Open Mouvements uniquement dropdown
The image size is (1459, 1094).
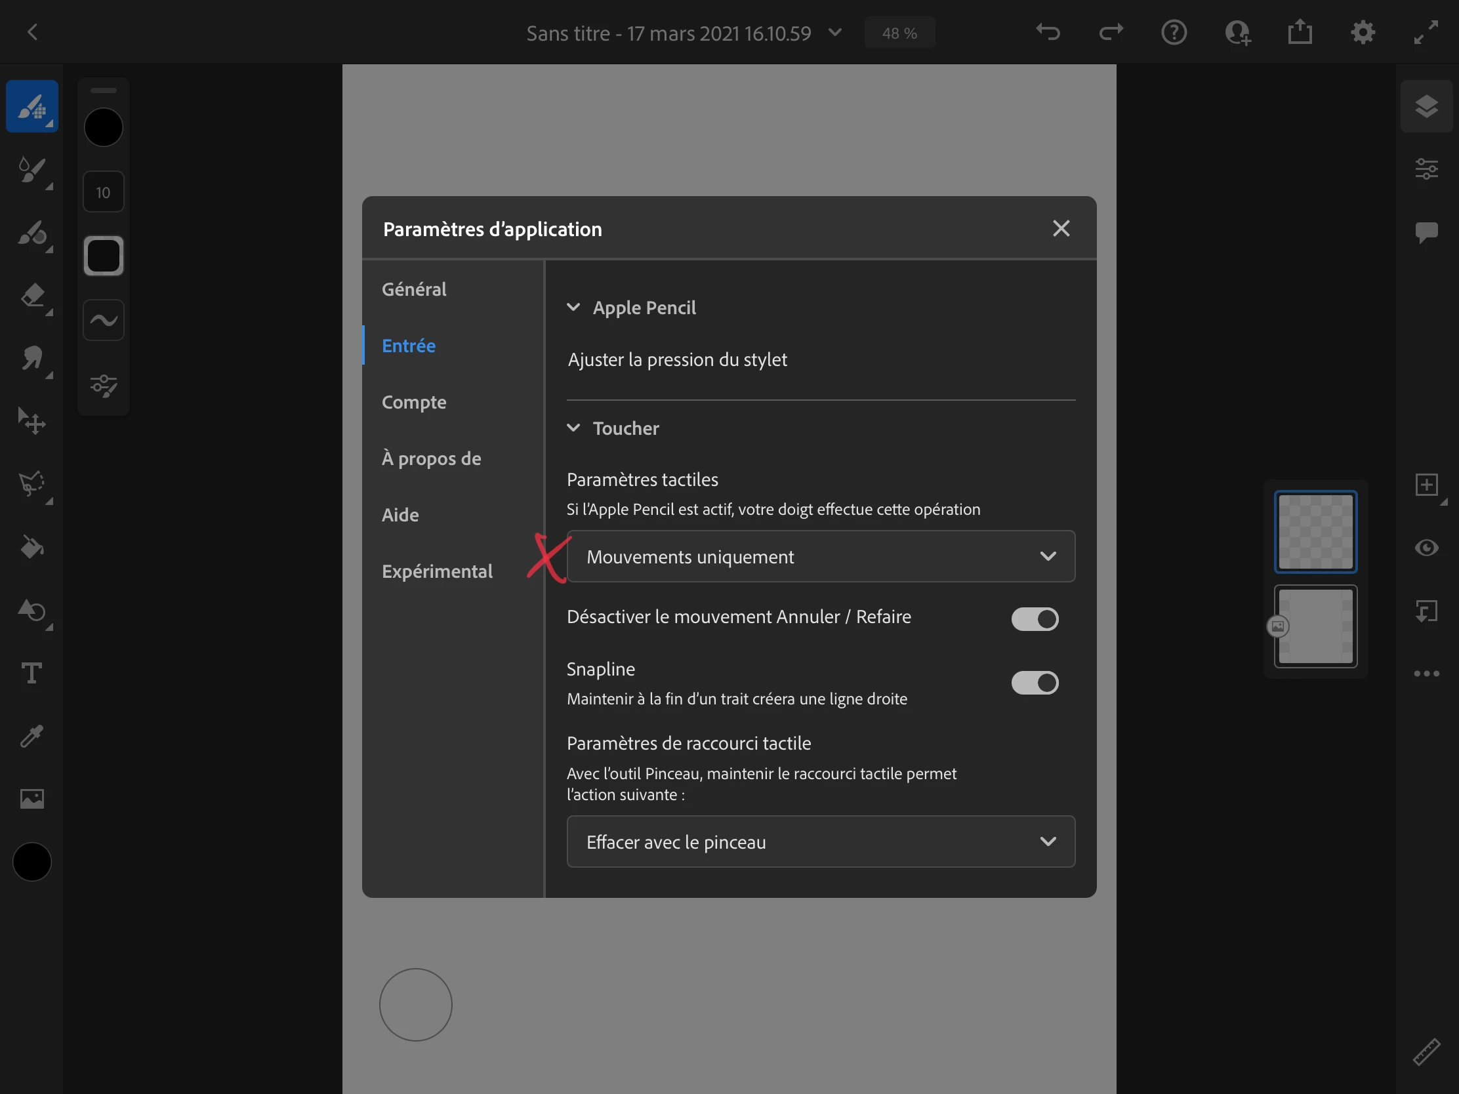[x=821, y=557]
